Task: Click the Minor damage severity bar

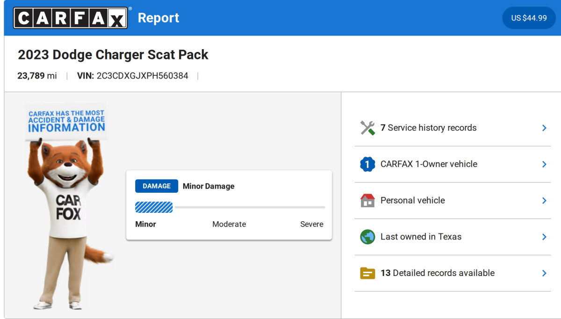Action: coord(154,207)
